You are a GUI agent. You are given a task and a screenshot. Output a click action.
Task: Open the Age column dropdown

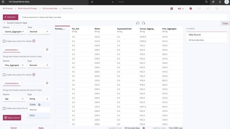[14, 99]
